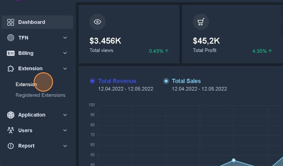283x166 pixels.
Task: Select the Extension submenu item
Action: [26, 84]
